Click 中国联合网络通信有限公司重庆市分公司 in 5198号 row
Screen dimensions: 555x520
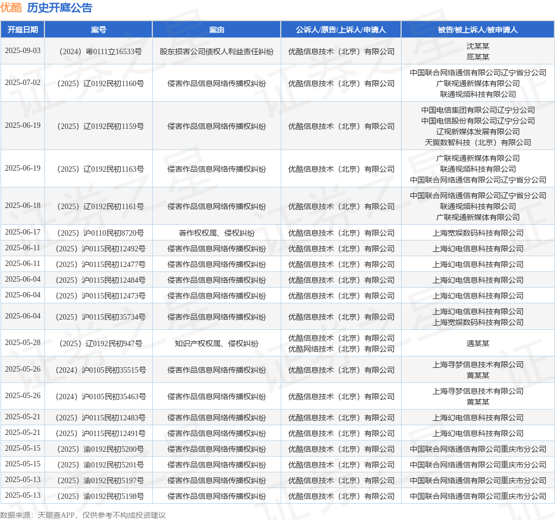(x=478, y=496)
